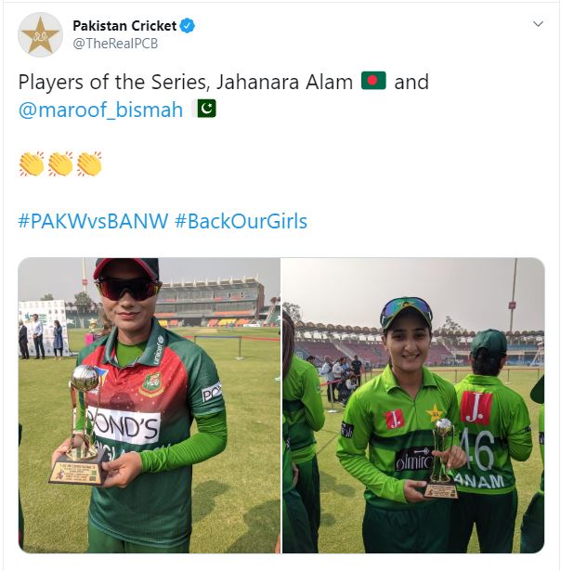The image size is (574, 571).
Task: Open the Pakistan Cricket profile avatar
Action: coord(40,34)
